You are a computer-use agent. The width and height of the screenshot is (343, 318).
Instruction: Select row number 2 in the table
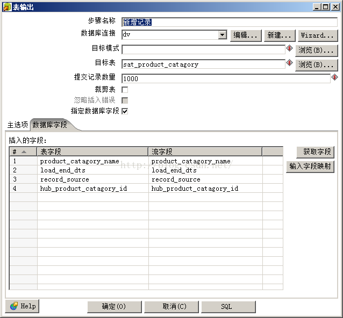[x=15, y=170]
